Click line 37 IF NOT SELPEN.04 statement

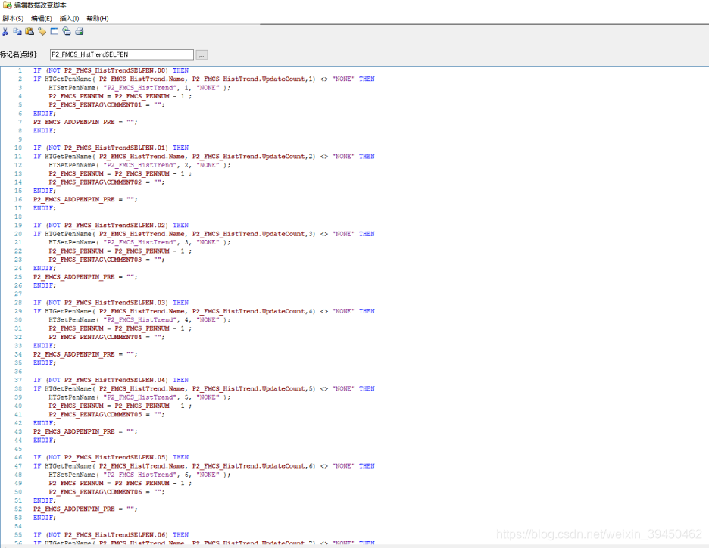[111, 380]
